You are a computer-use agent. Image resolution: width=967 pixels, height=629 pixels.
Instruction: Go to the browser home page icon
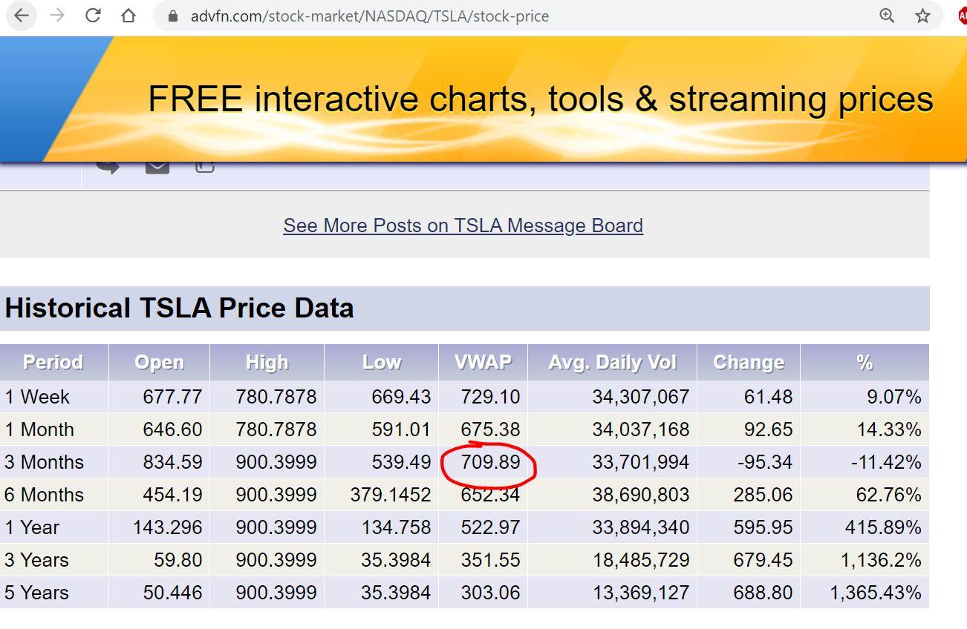(x=128, y=16)
